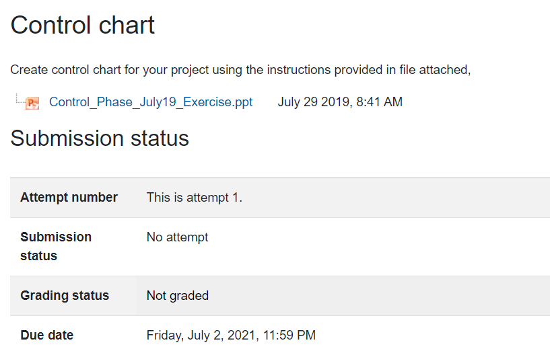This screenshot has width=550, height=355.
Task: Click the Submission status section heading
Action: coord(100,138)
